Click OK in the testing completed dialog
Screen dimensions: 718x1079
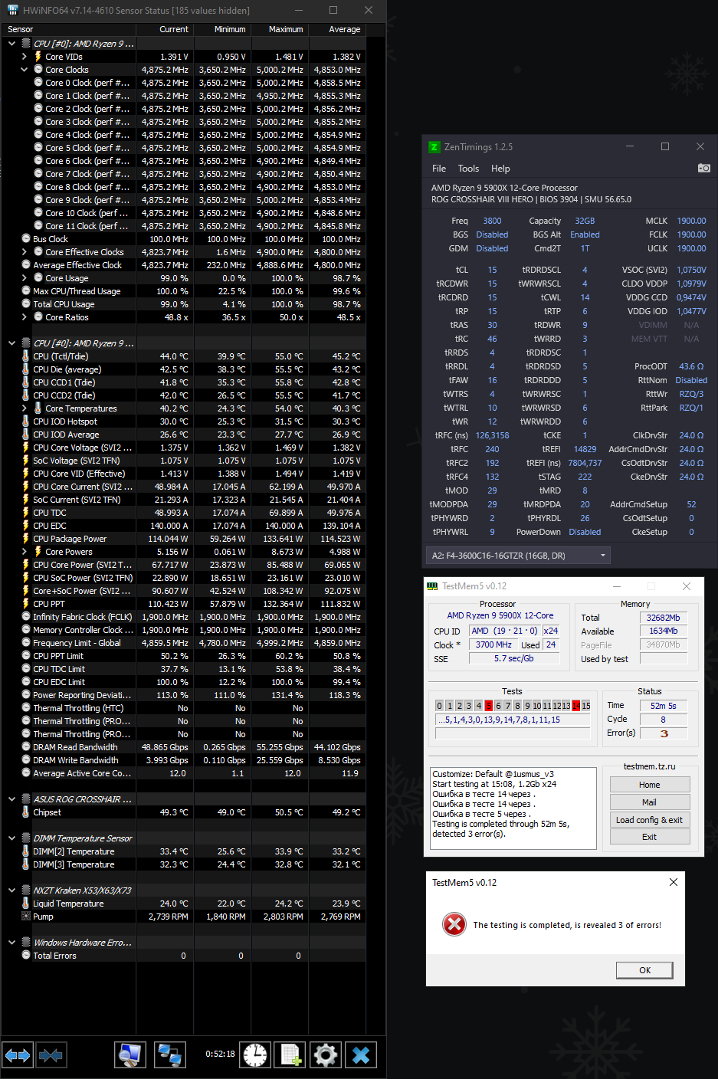pos(644,970)
